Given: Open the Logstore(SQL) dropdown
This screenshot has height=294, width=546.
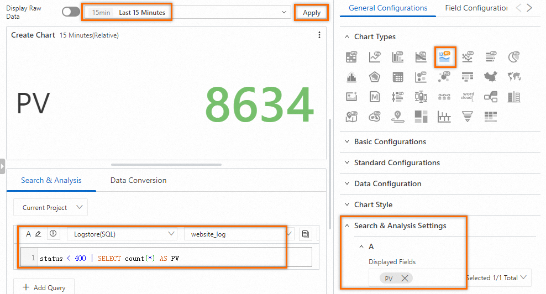Looking at the screenshot, I should click(x=122, y=234).
